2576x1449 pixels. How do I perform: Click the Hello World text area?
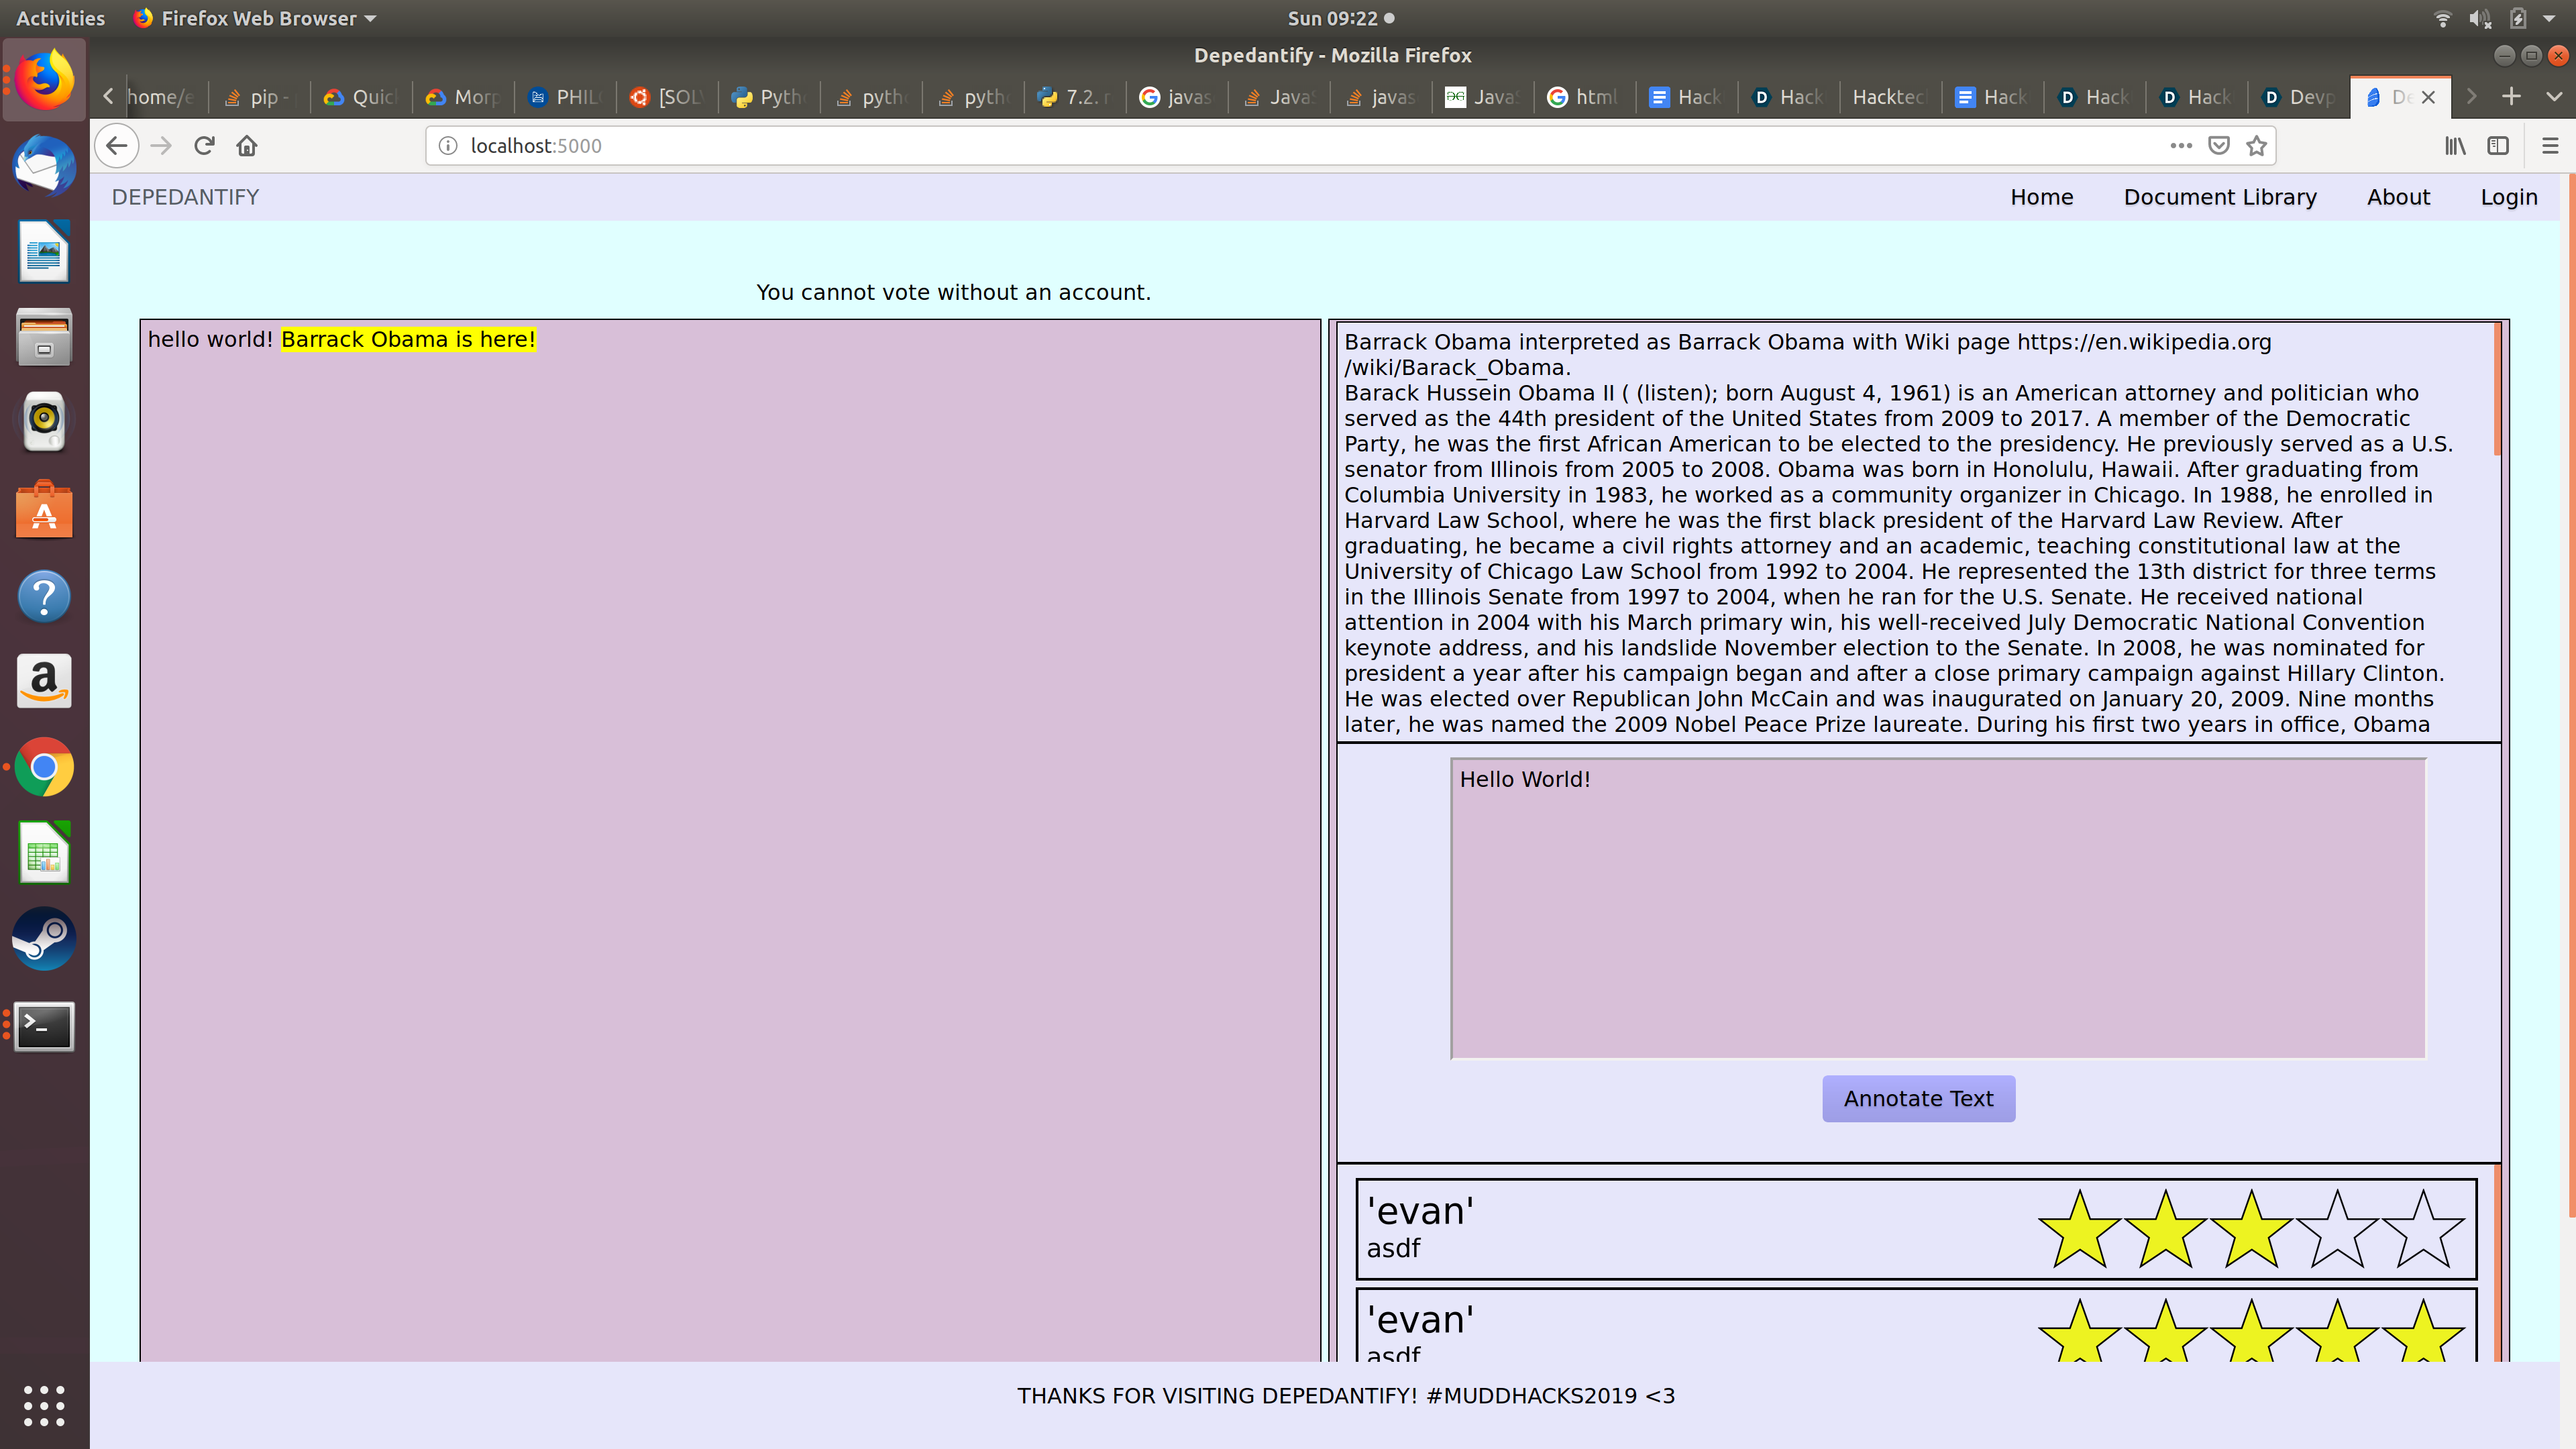pyautogui.click(x=1937, y=908)
